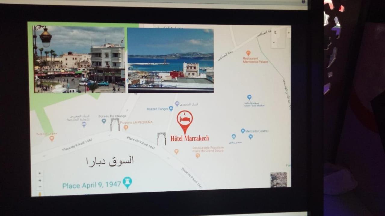Click the Restaurante Populaire Grand Socco pin

pos(198,155)
